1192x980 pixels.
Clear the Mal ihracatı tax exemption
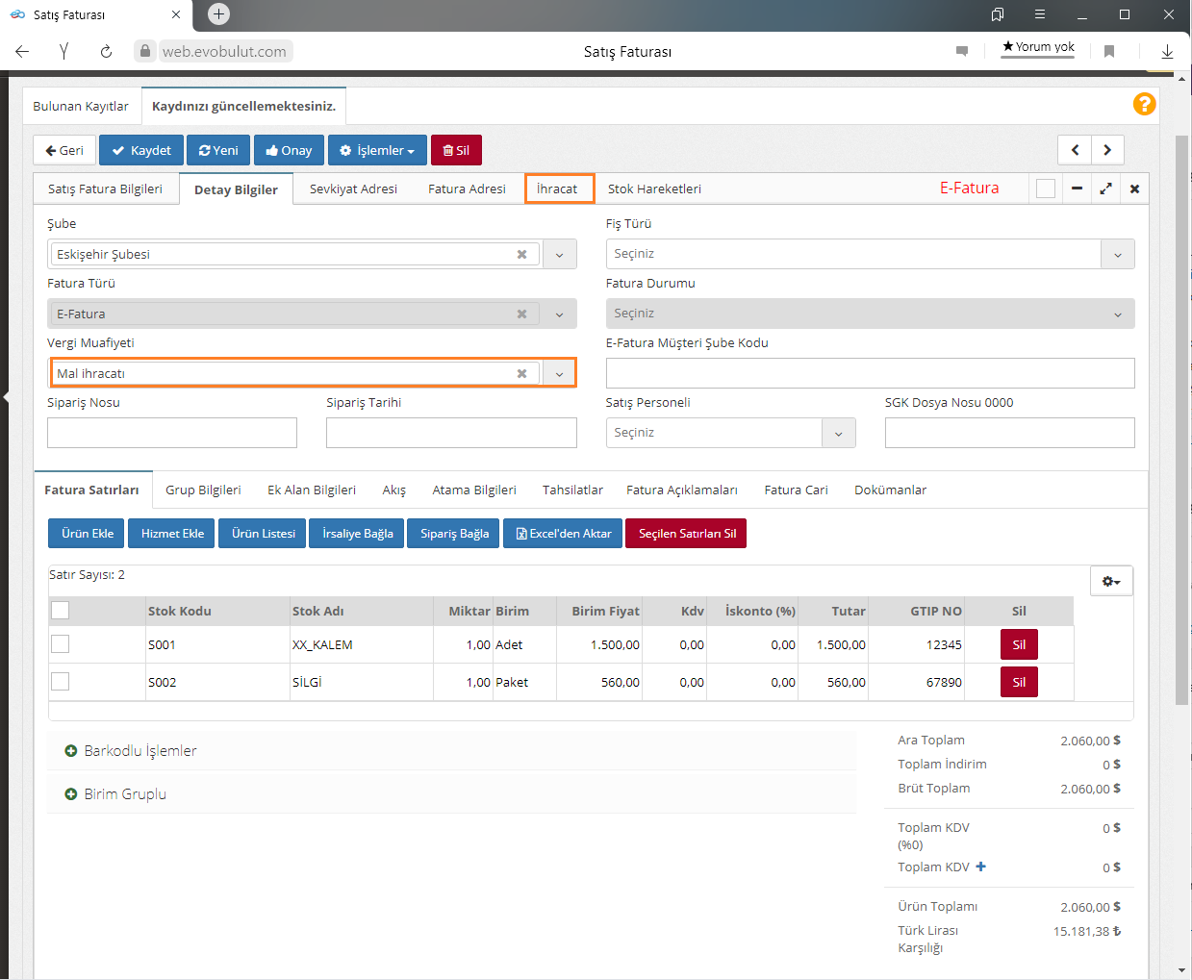(x=521, y=374)
